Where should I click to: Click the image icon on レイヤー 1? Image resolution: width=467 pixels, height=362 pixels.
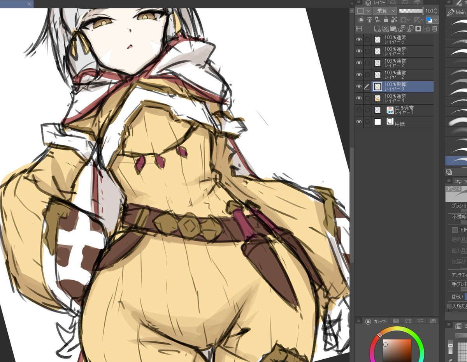point(390,110)
